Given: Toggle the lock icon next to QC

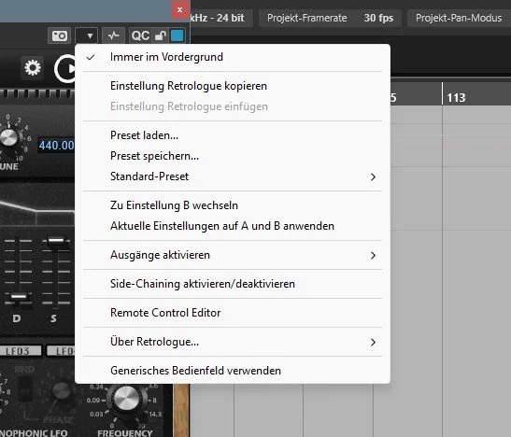Looking at the screenshot, I should (160, 35).
